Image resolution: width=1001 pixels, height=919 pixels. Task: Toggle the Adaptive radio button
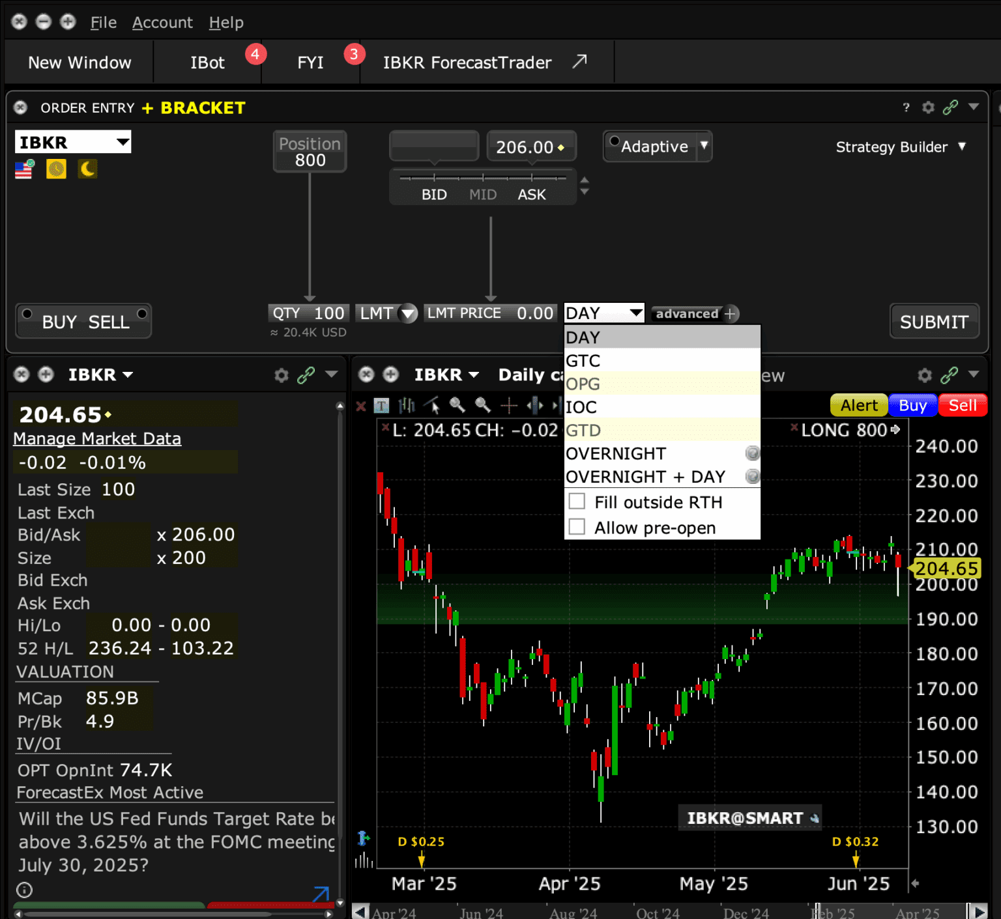coord(614,141)
